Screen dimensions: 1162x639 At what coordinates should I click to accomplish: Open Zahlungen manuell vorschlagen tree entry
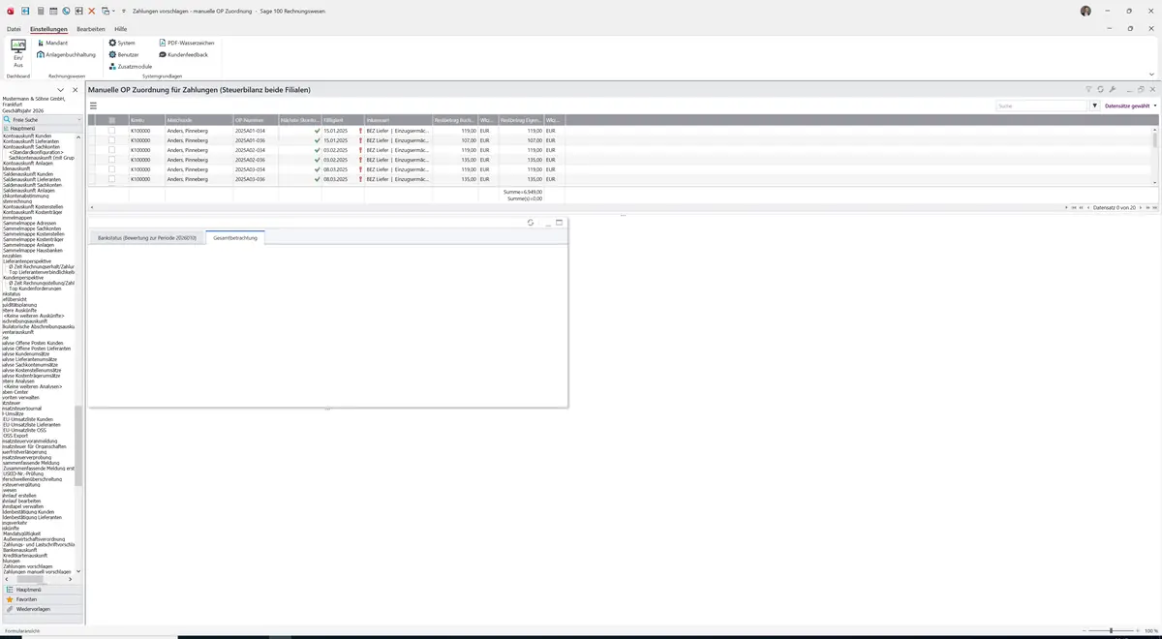(35, 572)
